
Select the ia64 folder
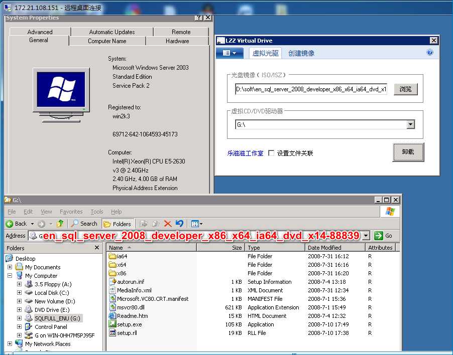tap(118, 256)
